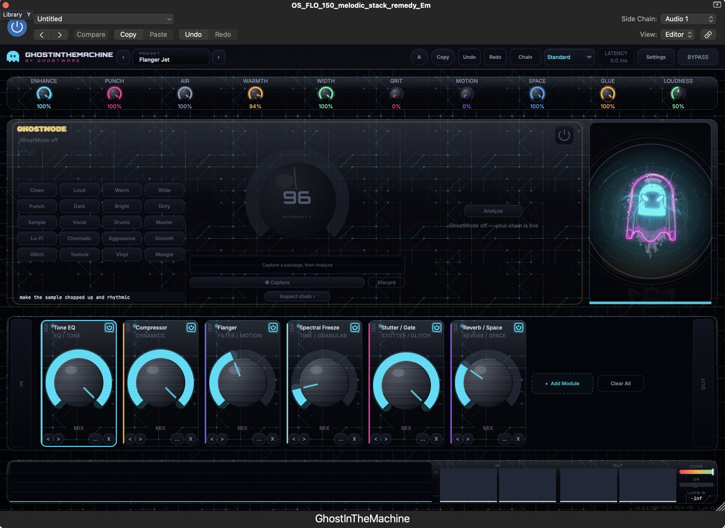Toggle the Spectral Freeze module power
This screenshot has height=528, width=725.
pyautogui.click(x=355, y=327)
